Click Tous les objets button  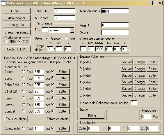[16, 119]
